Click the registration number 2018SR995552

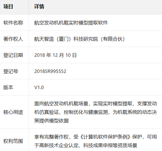click(x=50, y=71)
